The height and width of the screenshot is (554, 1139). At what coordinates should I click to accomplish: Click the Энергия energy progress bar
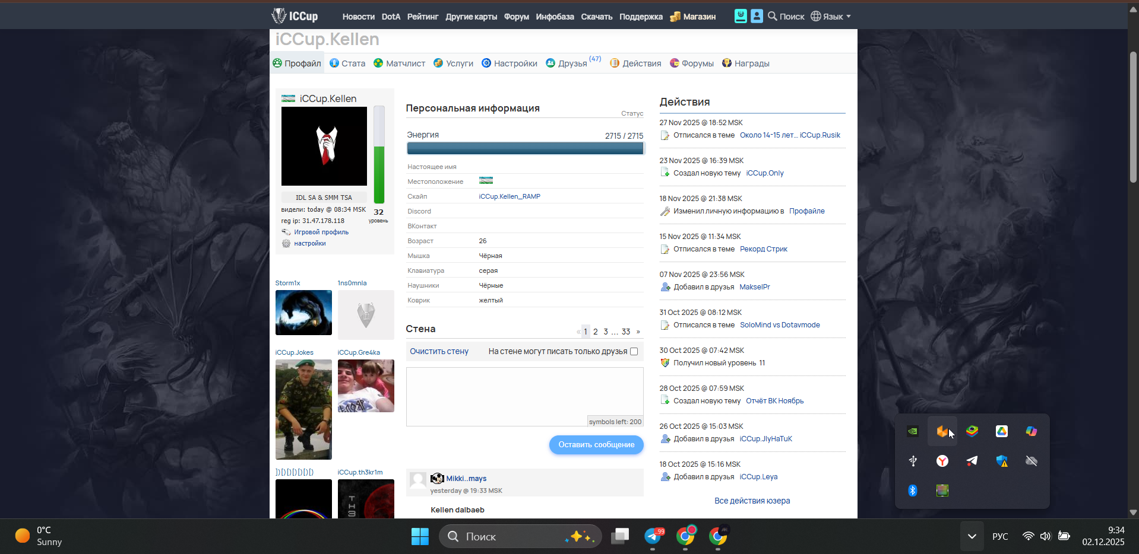click(525, 148)
